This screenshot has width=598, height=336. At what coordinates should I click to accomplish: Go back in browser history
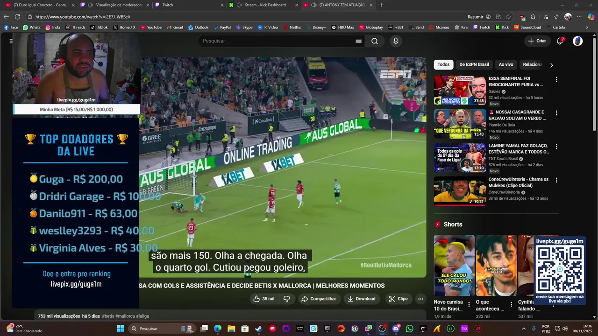6,17
